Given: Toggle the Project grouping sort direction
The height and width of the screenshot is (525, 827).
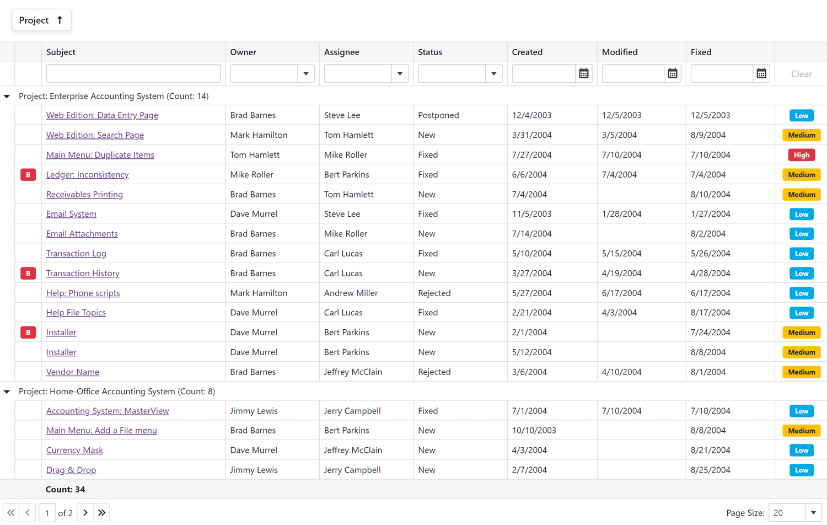Looking at the screenshot, I should pos(41,20).
